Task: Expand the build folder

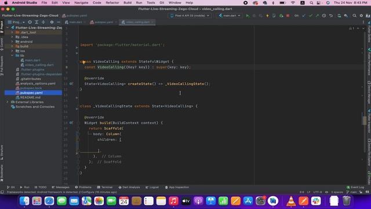Action: [x=12, y=46]
